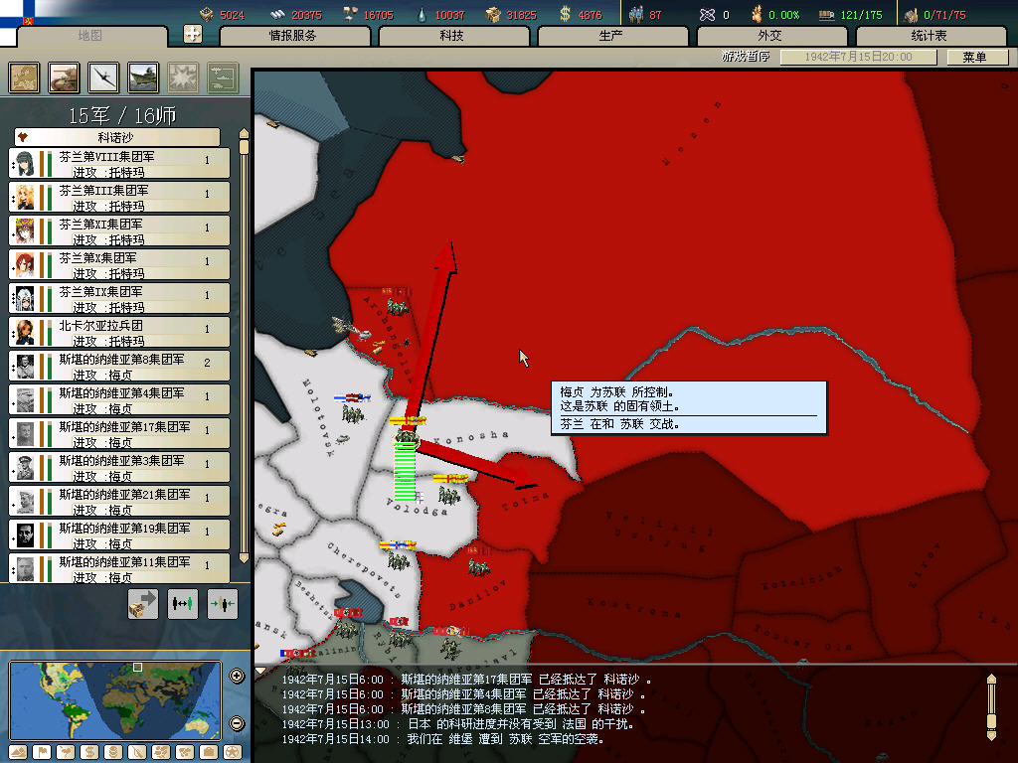1018x763 pixels.
Task: Click log entry 我们在 维堡 遭到 苏联 空军的空袭
Action: click(506, 739)
